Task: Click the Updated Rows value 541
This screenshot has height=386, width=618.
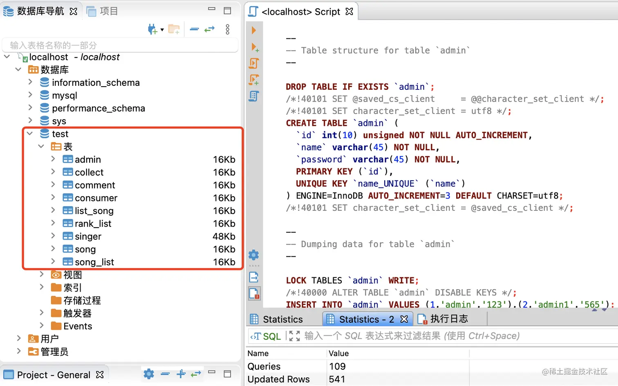Action: point(337,379)
